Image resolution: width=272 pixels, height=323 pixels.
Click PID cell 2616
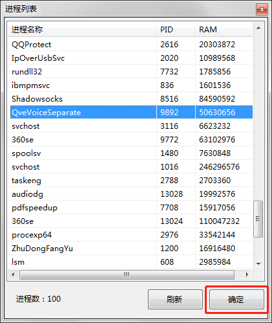169,45
